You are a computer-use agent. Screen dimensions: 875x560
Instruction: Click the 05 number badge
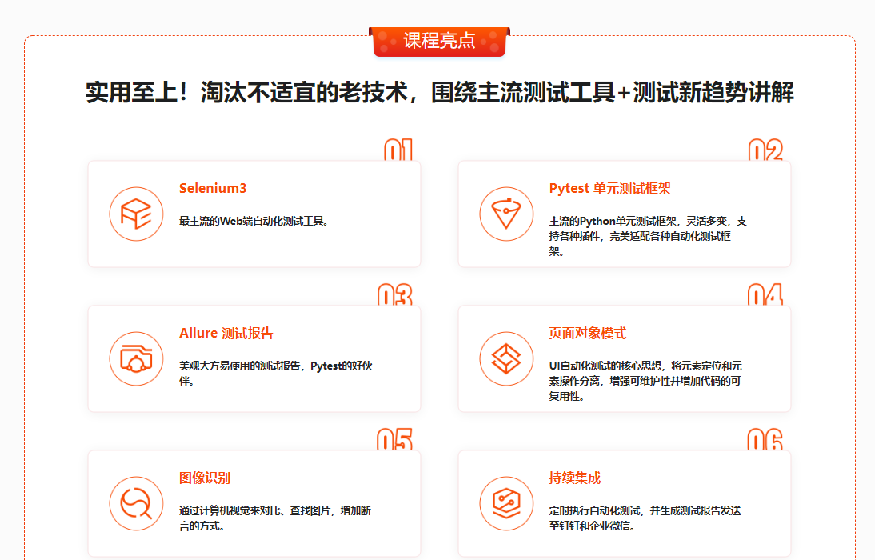coord(394,440)
